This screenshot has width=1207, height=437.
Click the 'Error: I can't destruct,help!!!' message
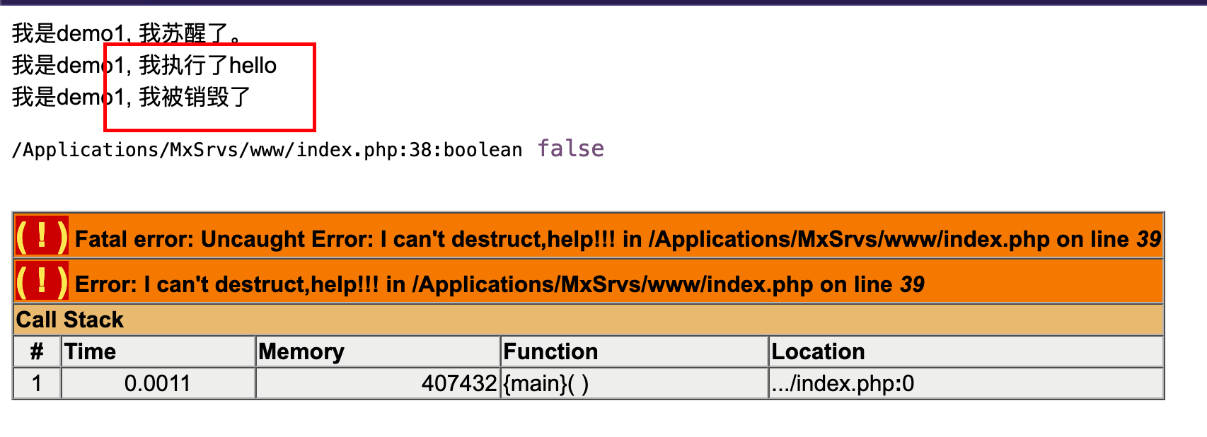pos(499,284)
